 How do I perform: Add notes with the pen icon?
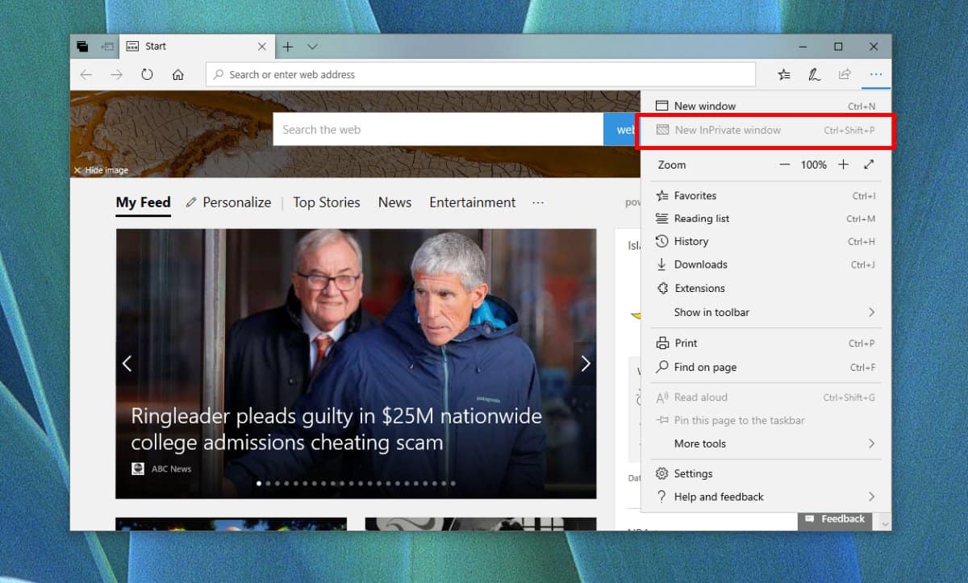tap(815, 74)
